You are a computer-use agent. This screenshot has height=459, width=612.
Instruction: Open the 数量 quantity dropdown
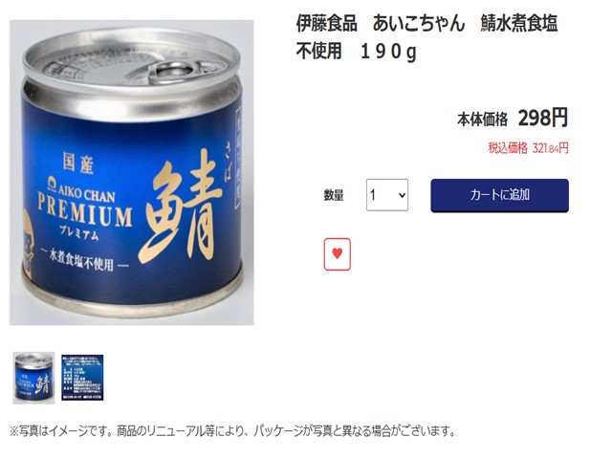point(386,195)
